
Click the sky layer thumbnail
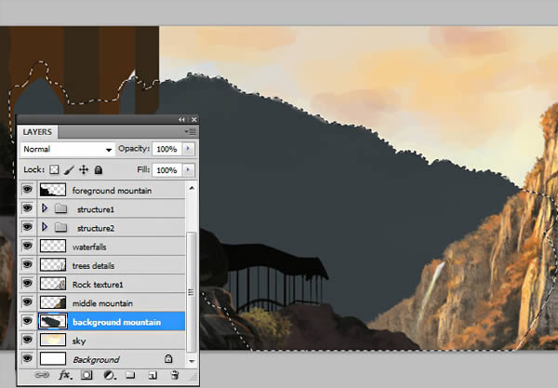tap(53, 340)
